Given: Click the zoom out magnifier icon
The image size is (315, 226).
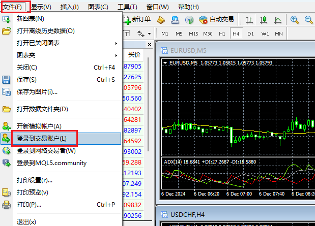Looking at the screenshot, I should tap(308, 20).
